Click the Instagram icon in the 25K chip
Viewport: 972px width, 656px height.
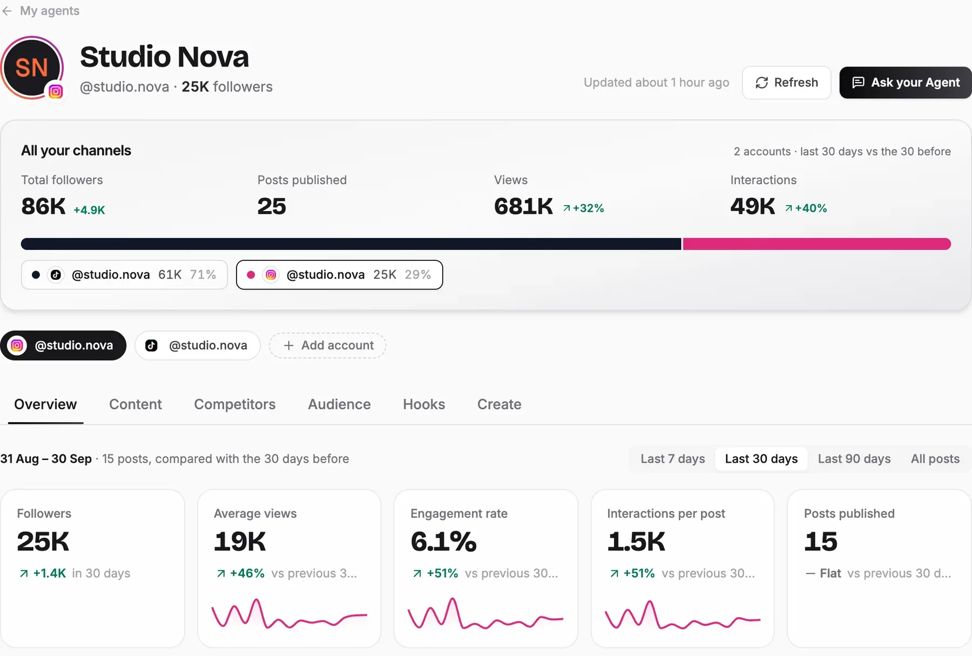271,275
